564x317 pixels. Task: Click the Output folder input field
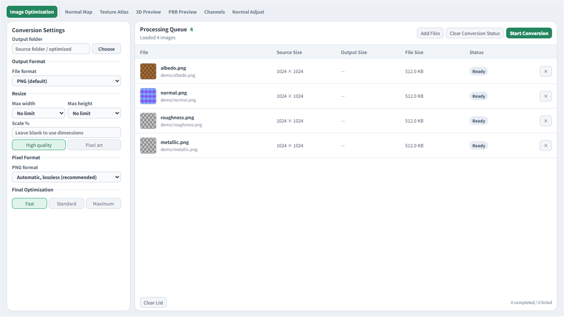(51, 49)
